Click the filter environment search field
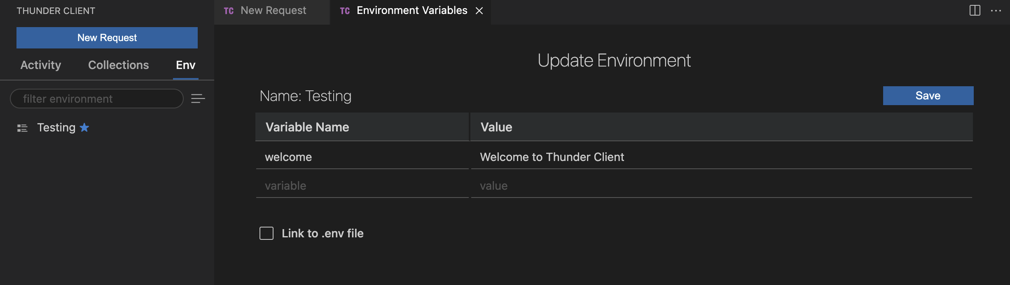 pyautogui.click(x=97, y=98)
